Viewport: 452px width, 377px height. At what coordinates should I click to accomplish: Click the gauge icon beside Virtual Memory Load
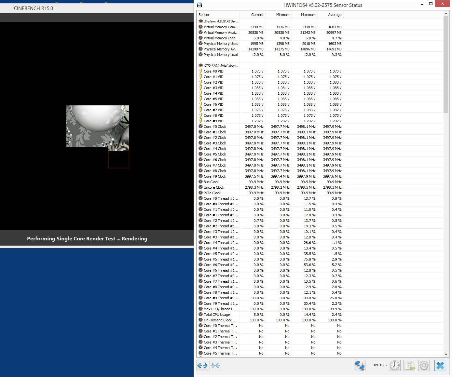point(201,38)
